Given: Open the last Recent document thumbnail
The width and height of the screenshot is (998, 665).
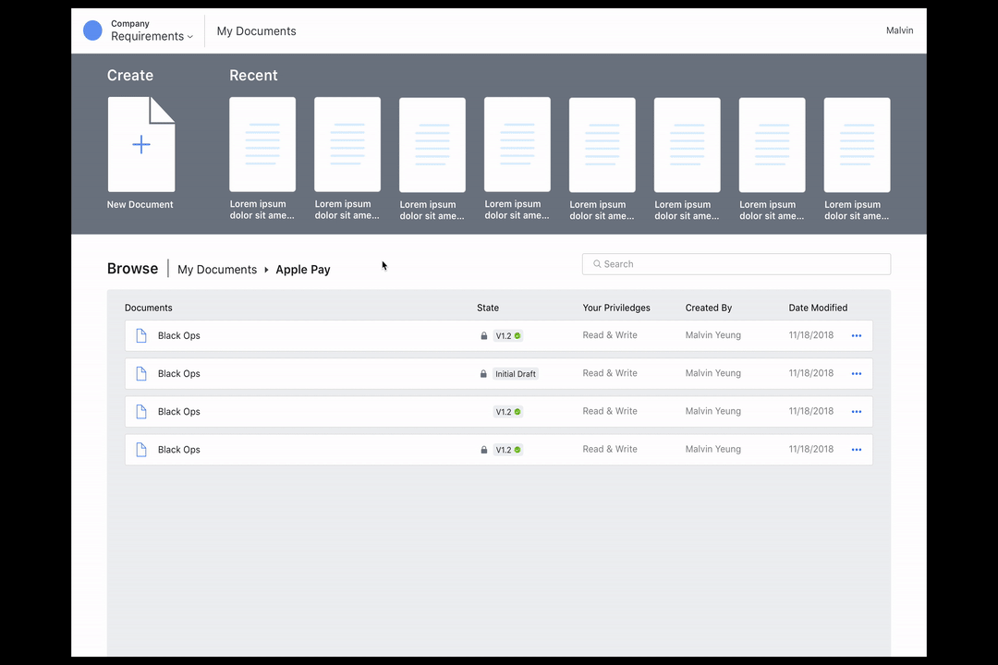Looking at the screenshot, I should [x=858, y=145].
